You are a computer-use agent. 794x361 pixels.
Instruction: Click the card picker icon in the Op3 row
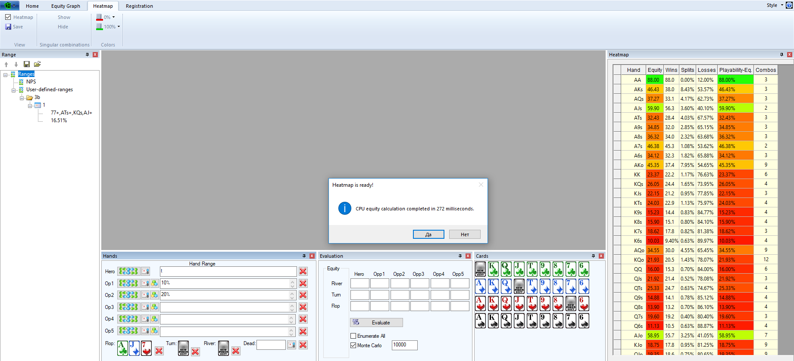click(146, 307)
